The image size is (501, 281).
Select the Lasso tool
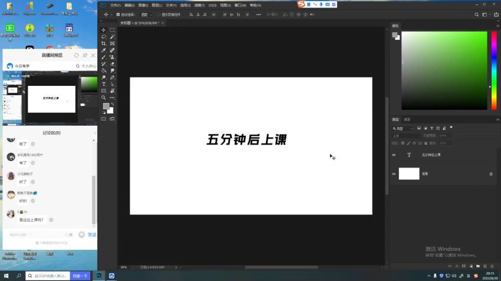tap(104, 37)
